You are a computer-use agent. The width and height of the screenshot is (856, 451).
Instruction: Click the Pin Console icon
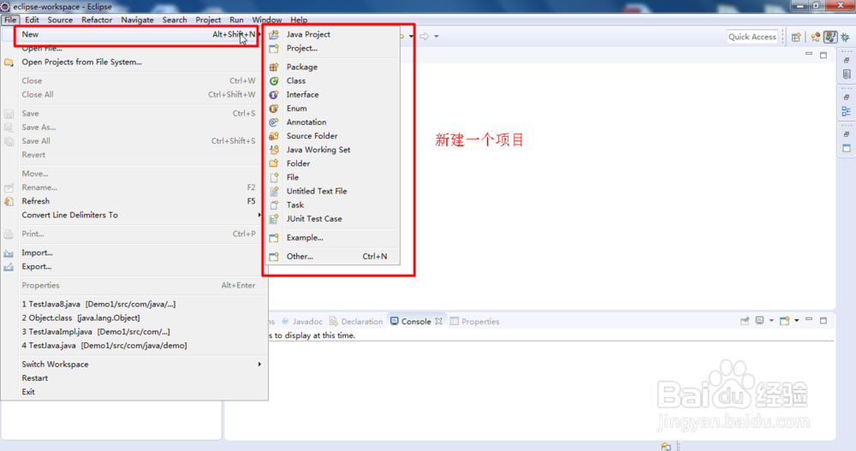[745, 321]
